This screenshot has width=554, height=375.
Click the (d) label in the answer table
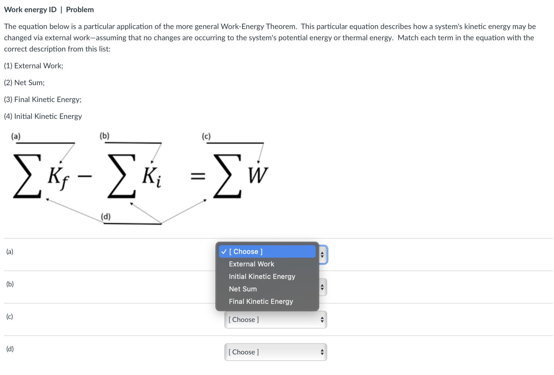10,349
